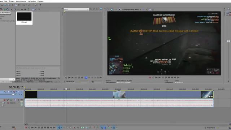
Task: Open the Справка menu
Action: tap(40, 1)
